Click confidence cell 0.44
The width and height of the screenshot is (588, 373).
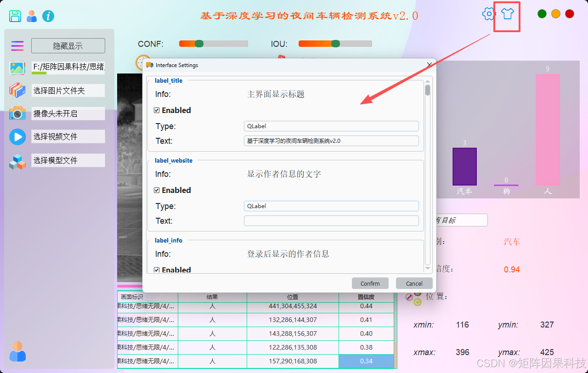(x=366, y=306)
